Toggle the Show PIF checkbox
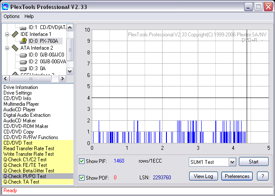The image size is (275, 196). 82,161
